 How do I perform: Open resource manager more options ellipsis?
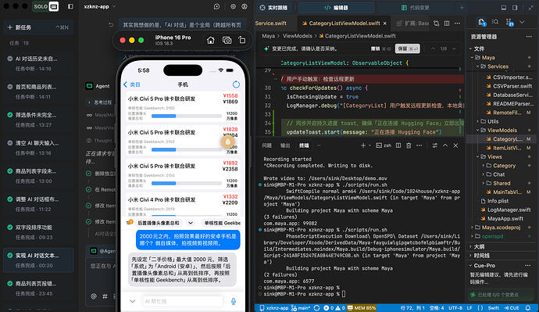pos(528,37)
